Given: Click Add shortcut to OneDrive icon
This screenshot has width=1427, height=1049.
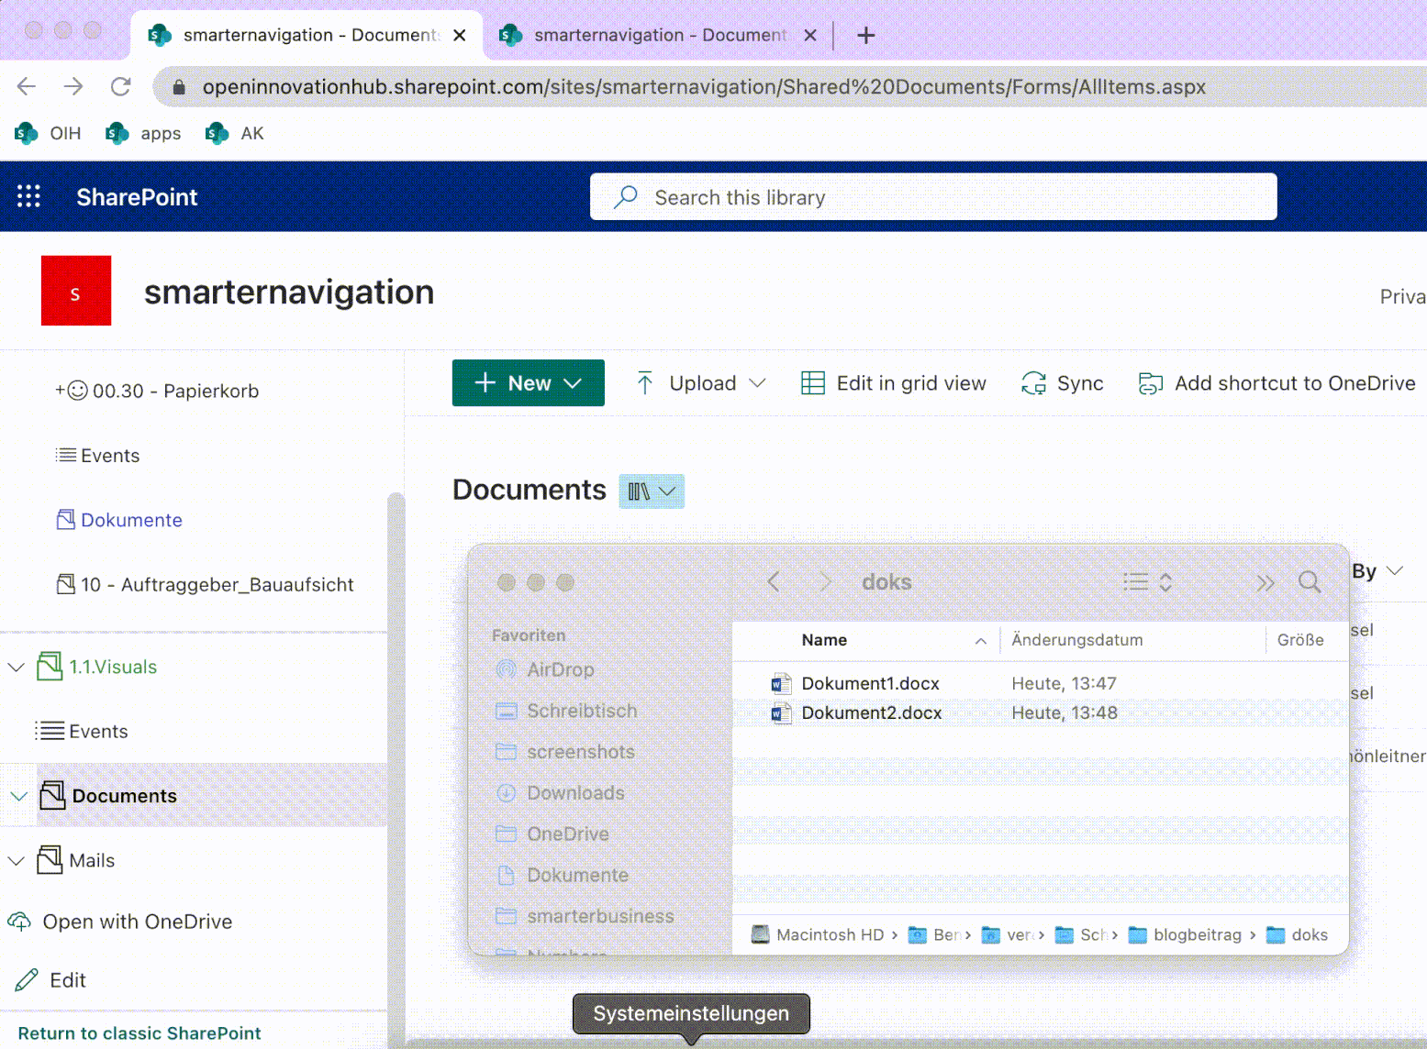Looking at the screenshot, I should click(x=1149, y=382).
